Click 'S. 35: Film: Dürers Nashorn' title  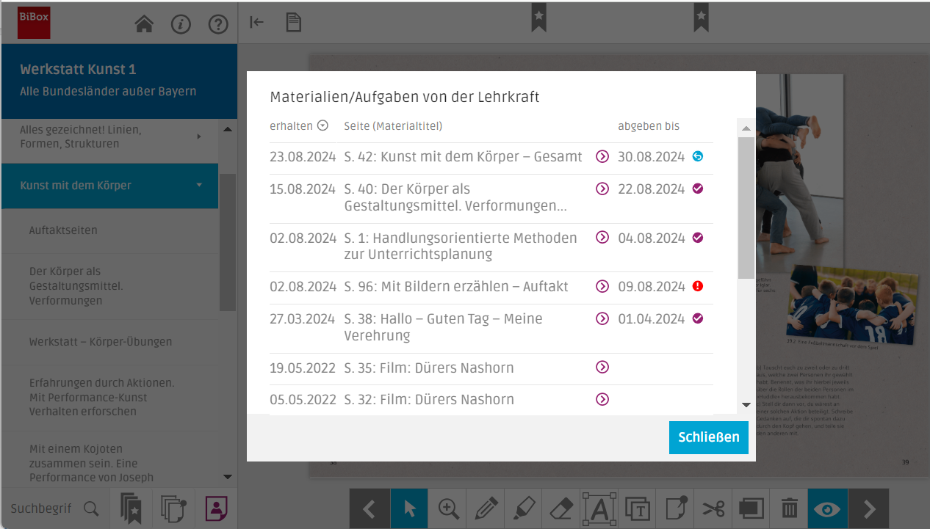click(429, 368)
